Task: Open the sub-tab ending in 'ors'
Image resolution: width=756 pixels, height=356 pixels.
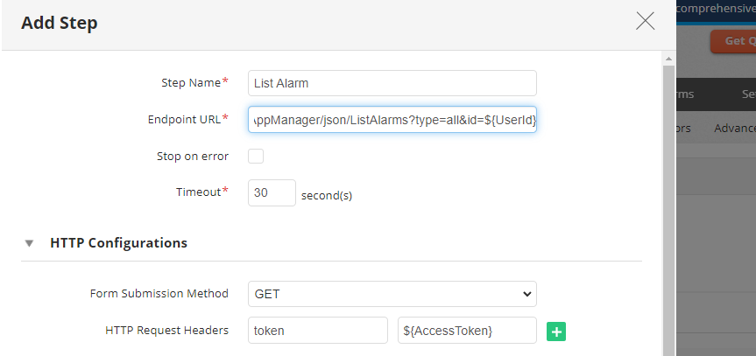Action: (683, 128)
